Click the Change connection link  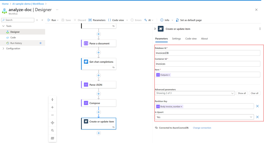202,128
